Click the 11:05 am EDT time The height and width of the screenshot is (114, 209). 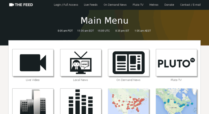point(86,31)
